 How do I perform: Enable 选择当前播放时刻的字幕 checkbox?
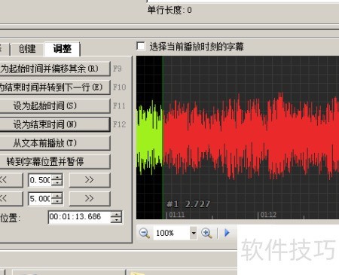pos(141,46)
